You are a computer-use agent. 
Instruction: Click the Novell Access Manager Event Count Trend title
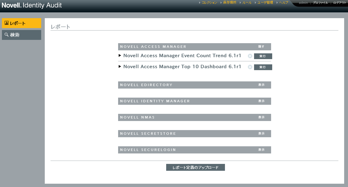pyautogui.click(x=182, y=56)
